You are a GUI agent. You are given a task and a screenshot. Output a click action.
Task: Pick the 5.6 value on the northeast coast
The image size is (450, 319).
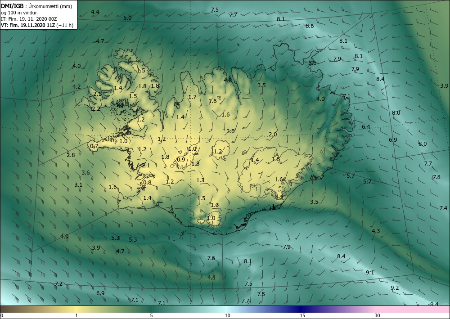point(312,63)
